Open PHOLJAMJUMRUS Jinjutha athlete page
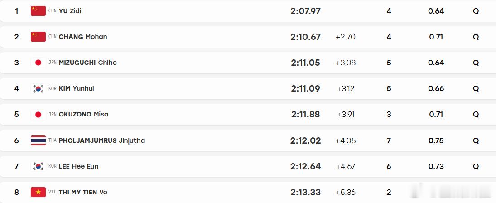The width and height of the screenshot is (496, 203). [x=102, y=140]
